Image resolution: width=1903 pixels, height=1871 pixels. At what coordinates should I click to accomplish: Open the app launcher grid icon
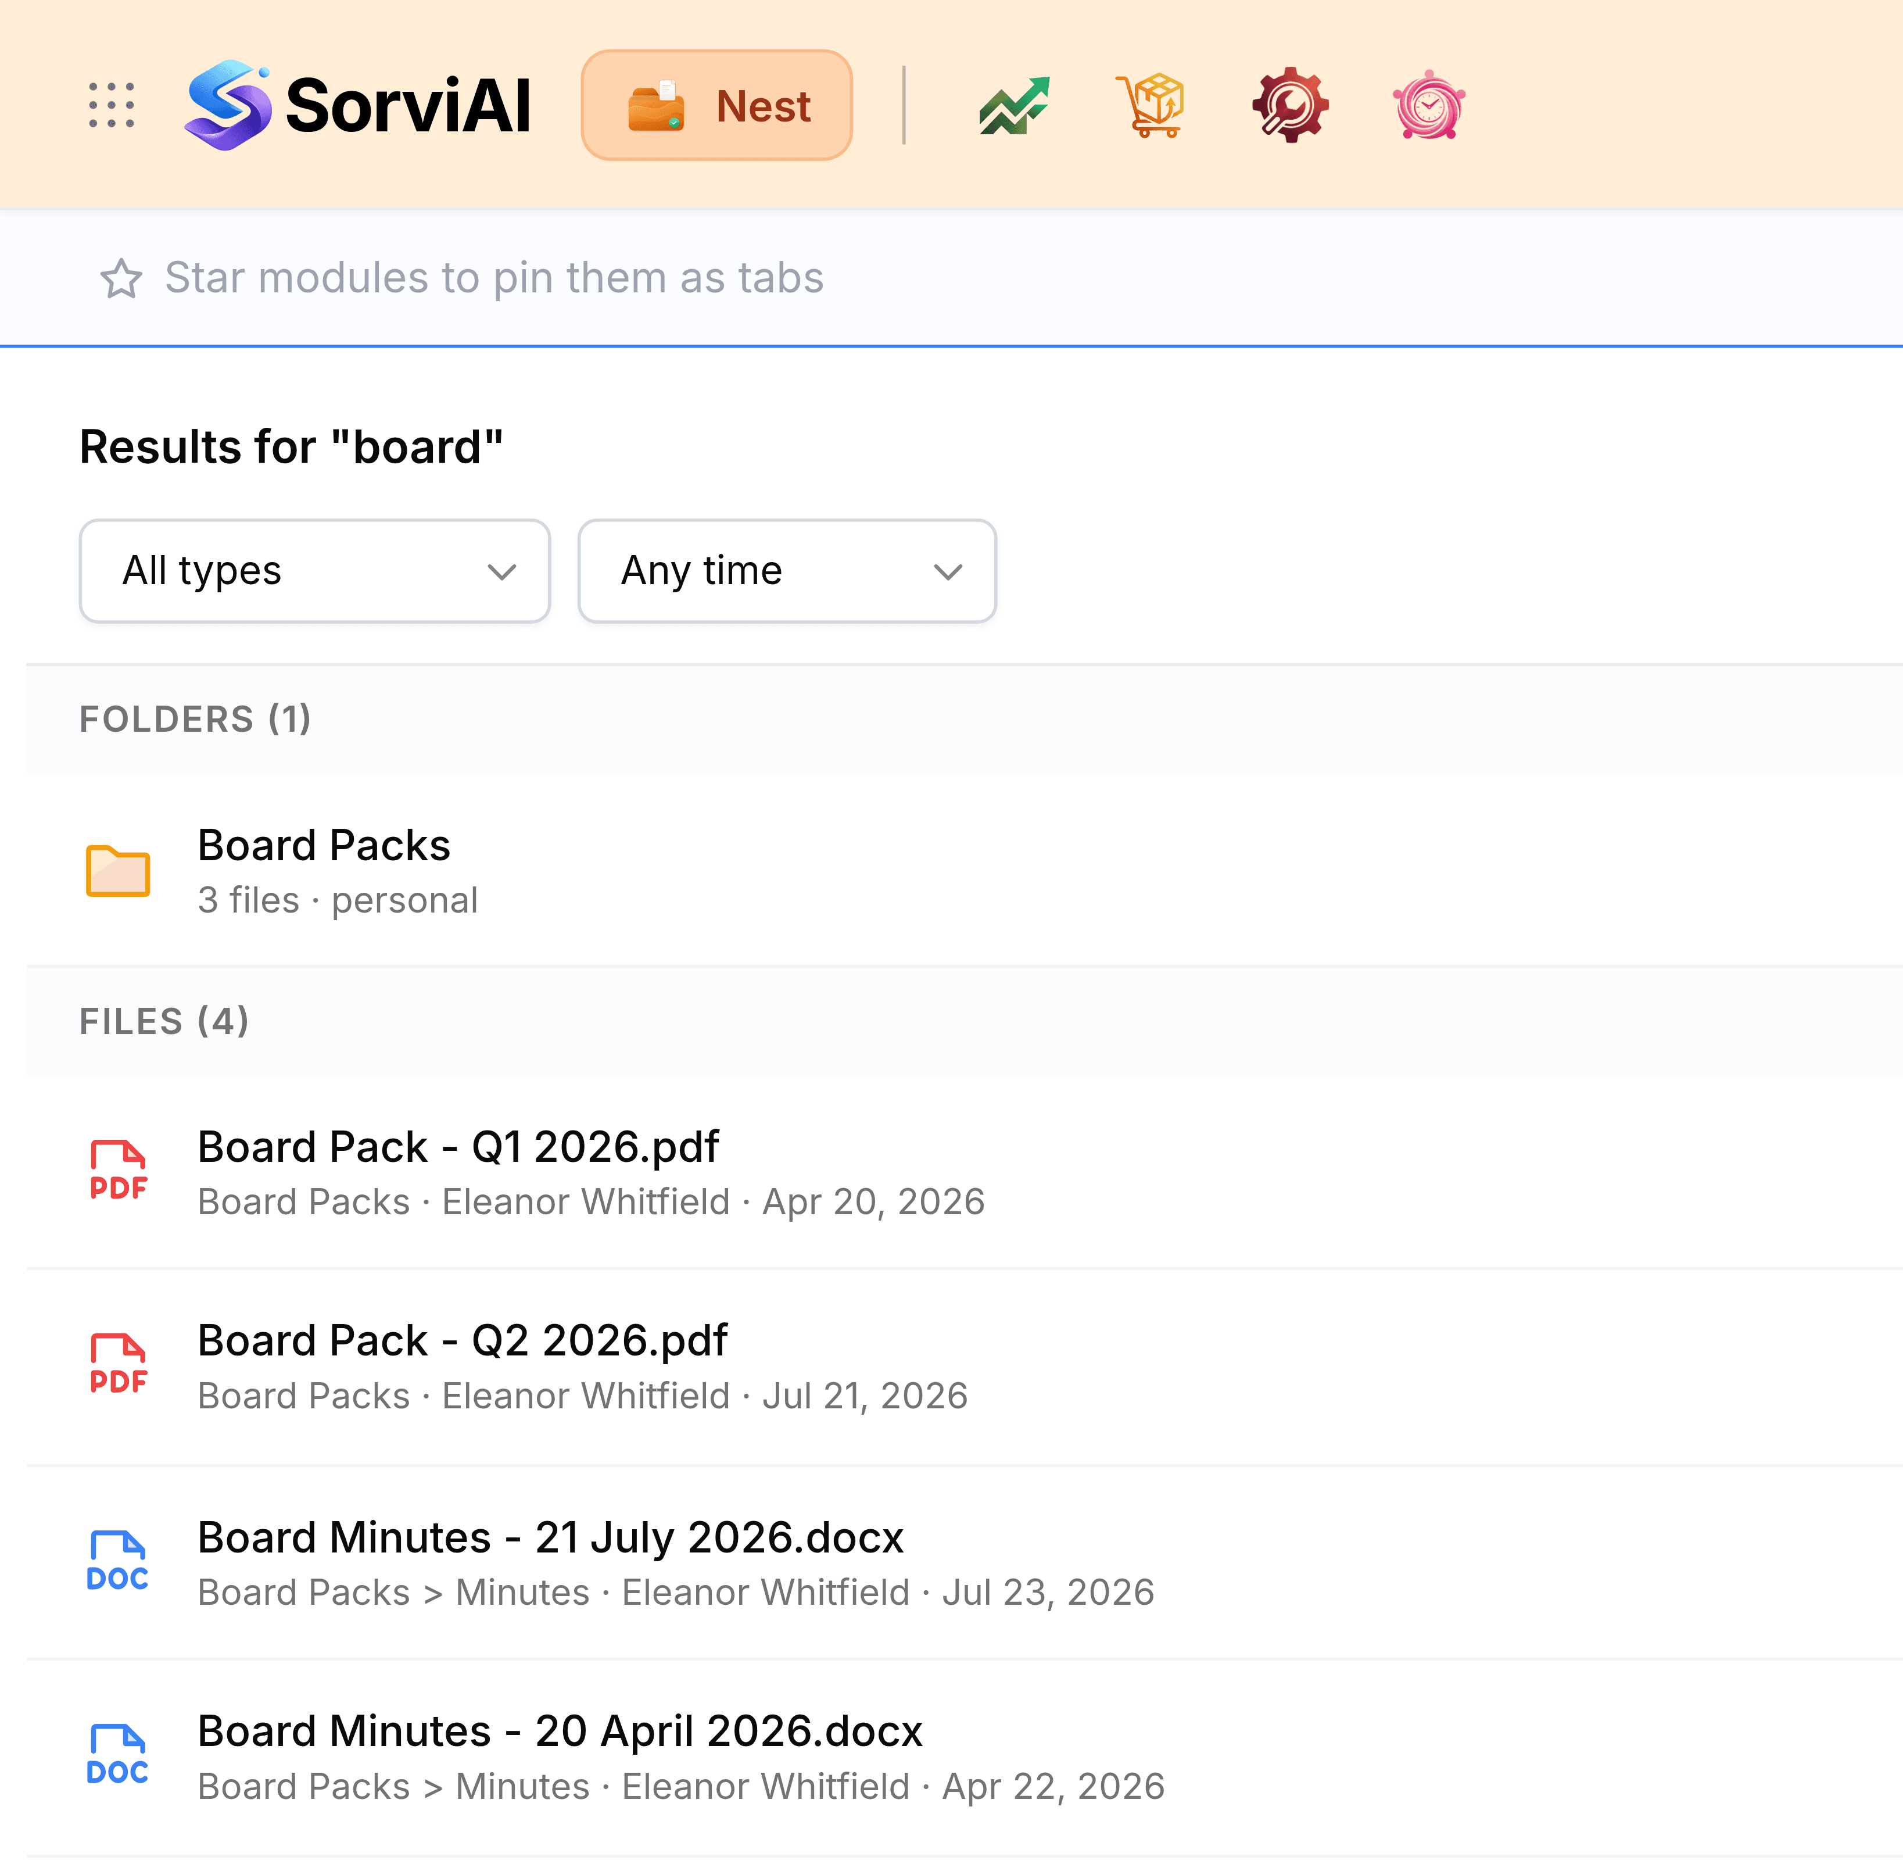(111, 105)
